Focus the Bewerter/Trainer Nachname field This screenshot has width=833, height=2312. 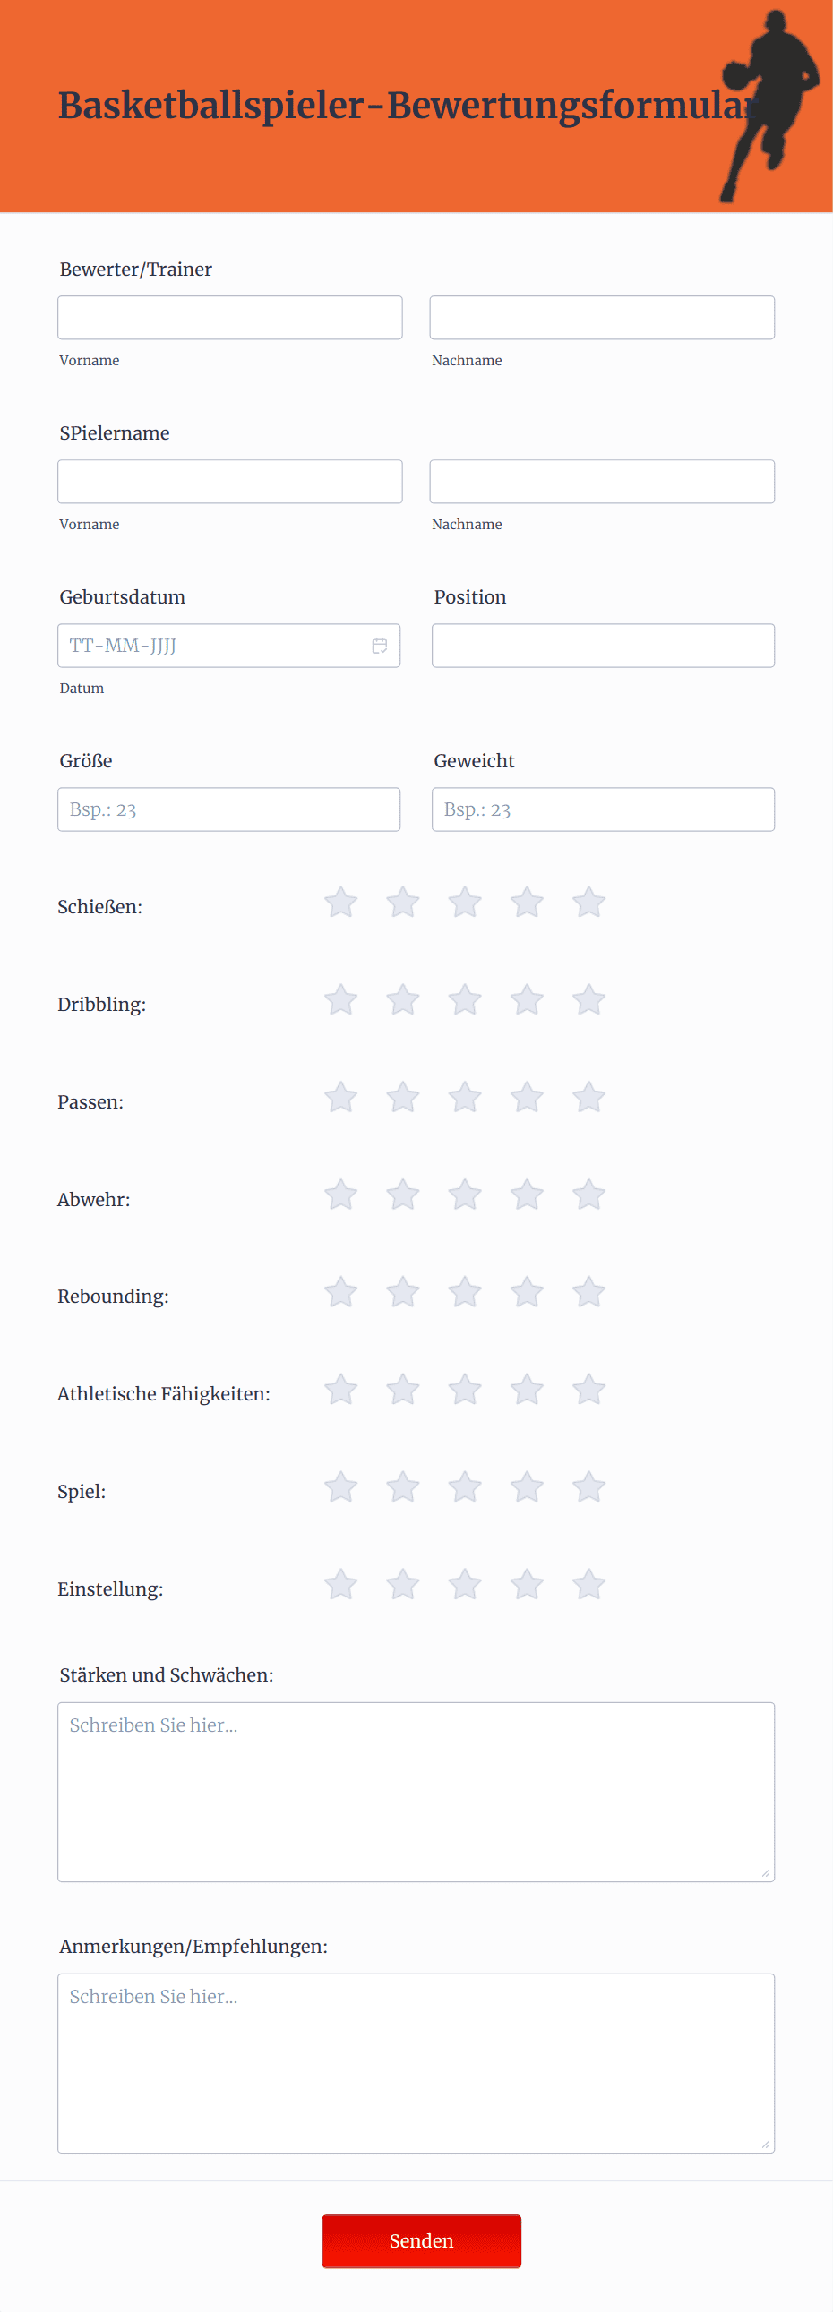602,318
